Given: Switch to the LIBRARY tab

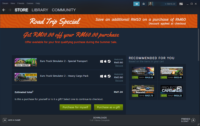Looking at the screenshot, I should click(x=40, y=10).
